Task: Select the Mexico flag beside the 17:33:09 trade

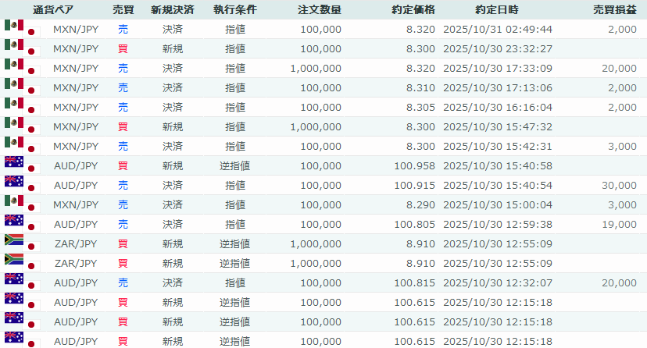Action: [x=13, y=65]
